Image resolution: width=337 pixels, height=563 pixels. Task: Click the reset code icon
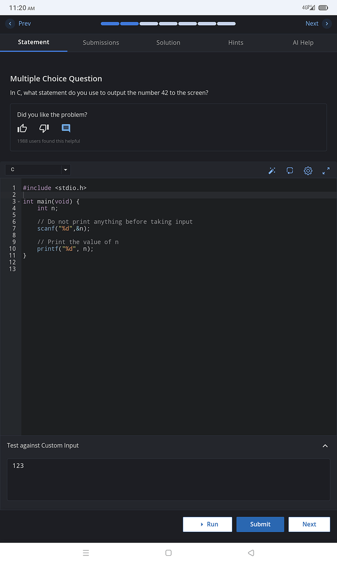click(x=290, y=170)
